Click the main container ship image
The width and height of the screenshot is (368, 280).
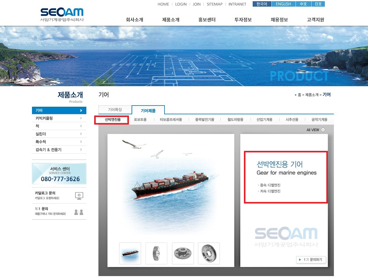[x=171, y=185]
